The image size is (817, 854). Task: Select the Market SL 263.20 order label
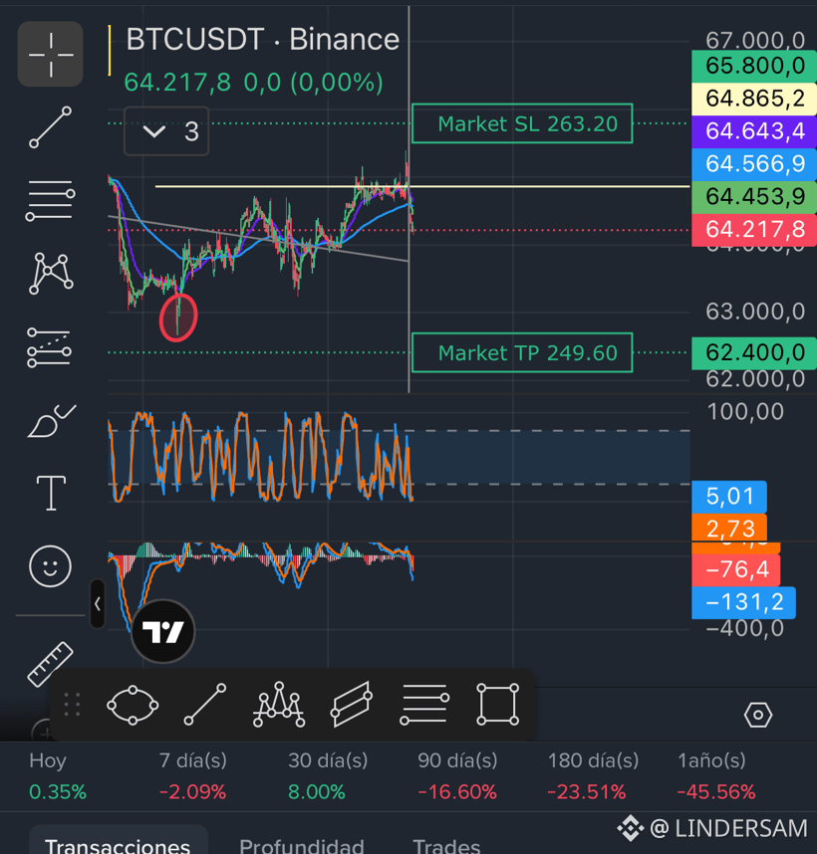click(522, 123)
